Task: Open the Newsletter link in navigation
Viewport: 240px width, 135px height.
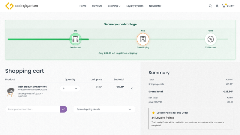Action: pos(155,6)
